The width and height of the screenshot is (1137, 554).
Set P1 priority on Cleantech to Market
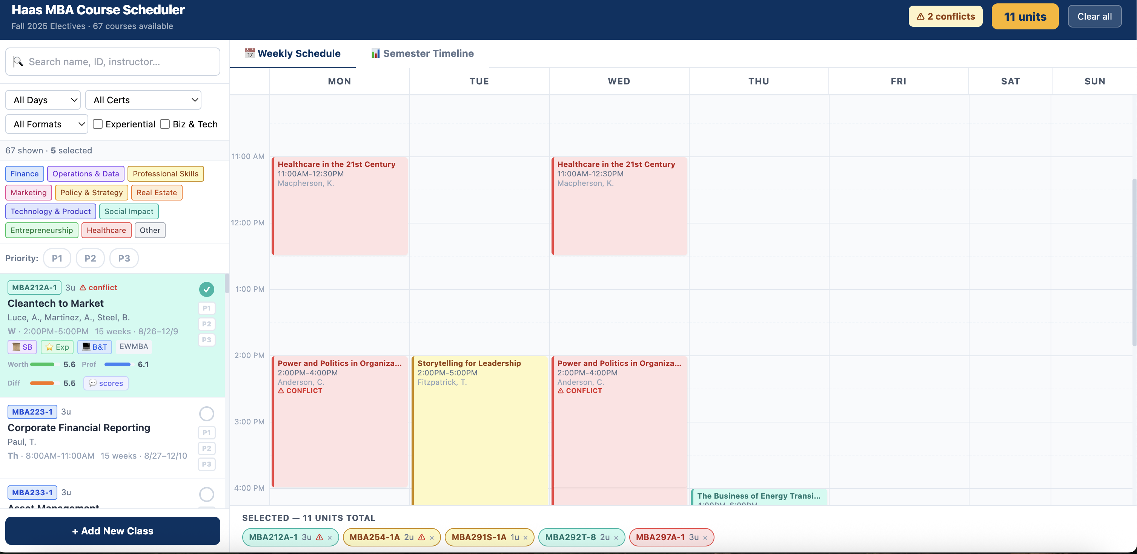point(207,308)
